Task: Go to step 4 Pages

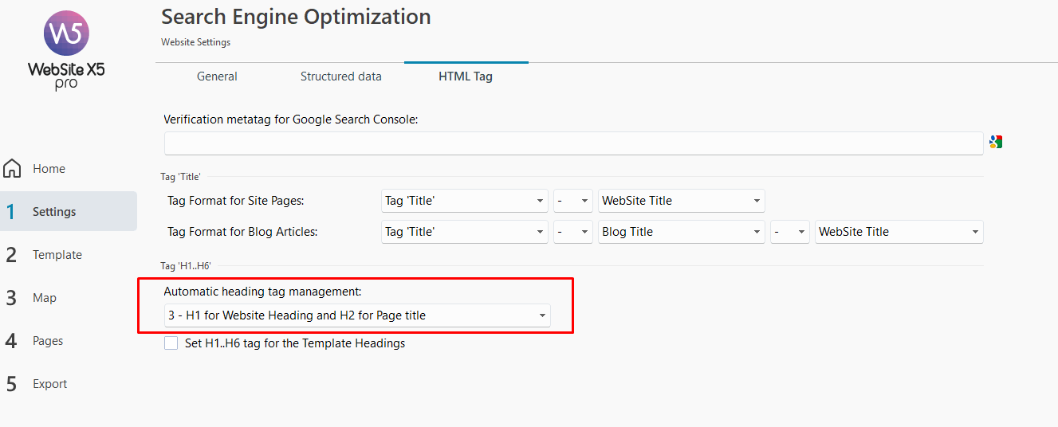Action: [69, 340]
